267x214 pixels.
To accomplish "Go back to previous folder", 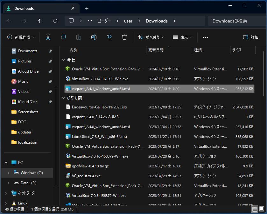I will (9, 21).
